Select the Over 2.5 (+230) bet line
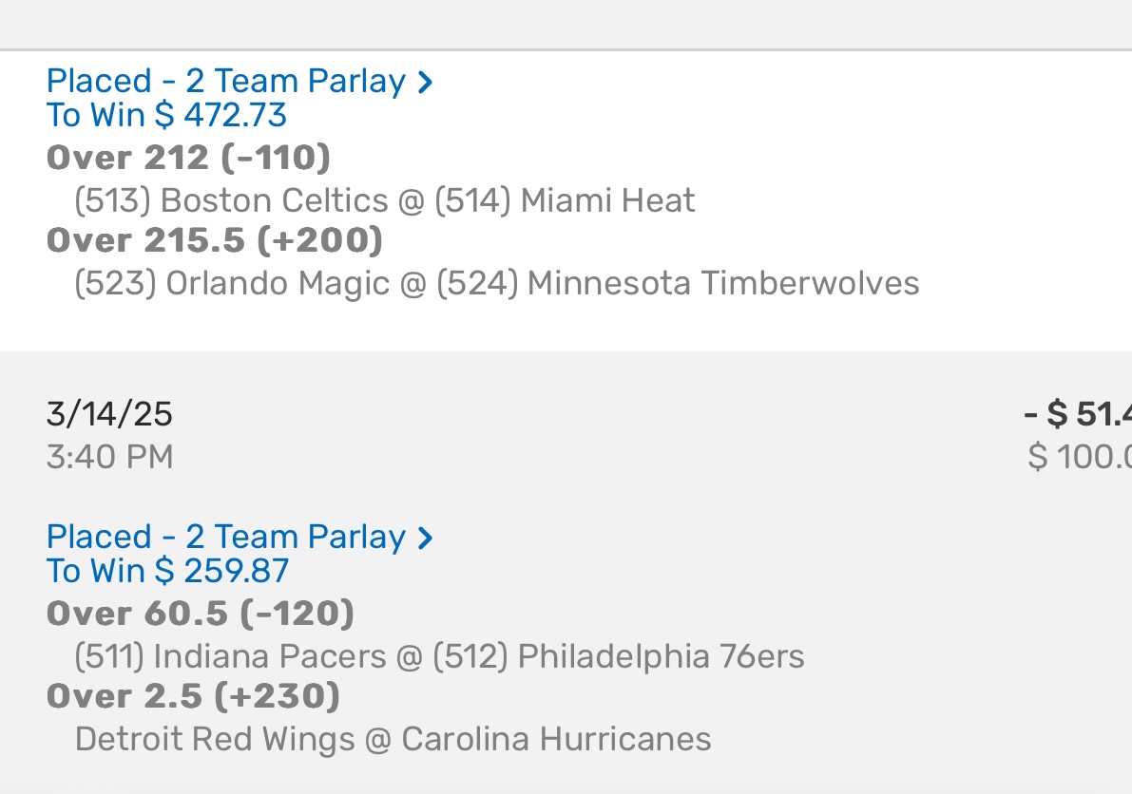Screen dimensions: 1132x794 point(193,696)
